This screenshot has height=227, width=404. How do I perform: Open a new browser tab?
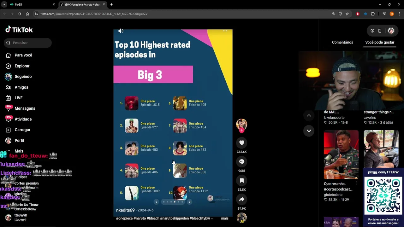[111, 4]
